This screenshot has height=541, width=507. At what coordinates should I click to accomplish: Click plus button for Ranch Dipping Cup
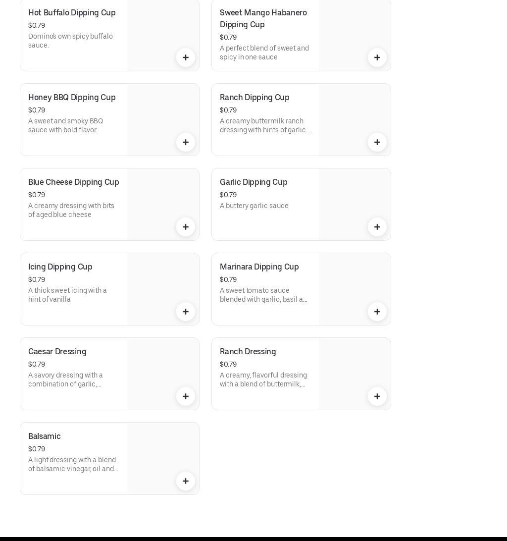(x=377, y=142)
